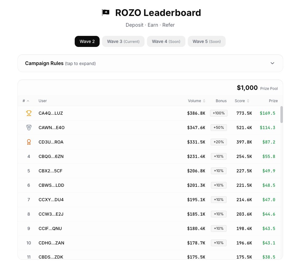The height and width of the screenshot is (265, 301).
Task: Click the user CCW3...E2J
Action: point(51,214)
